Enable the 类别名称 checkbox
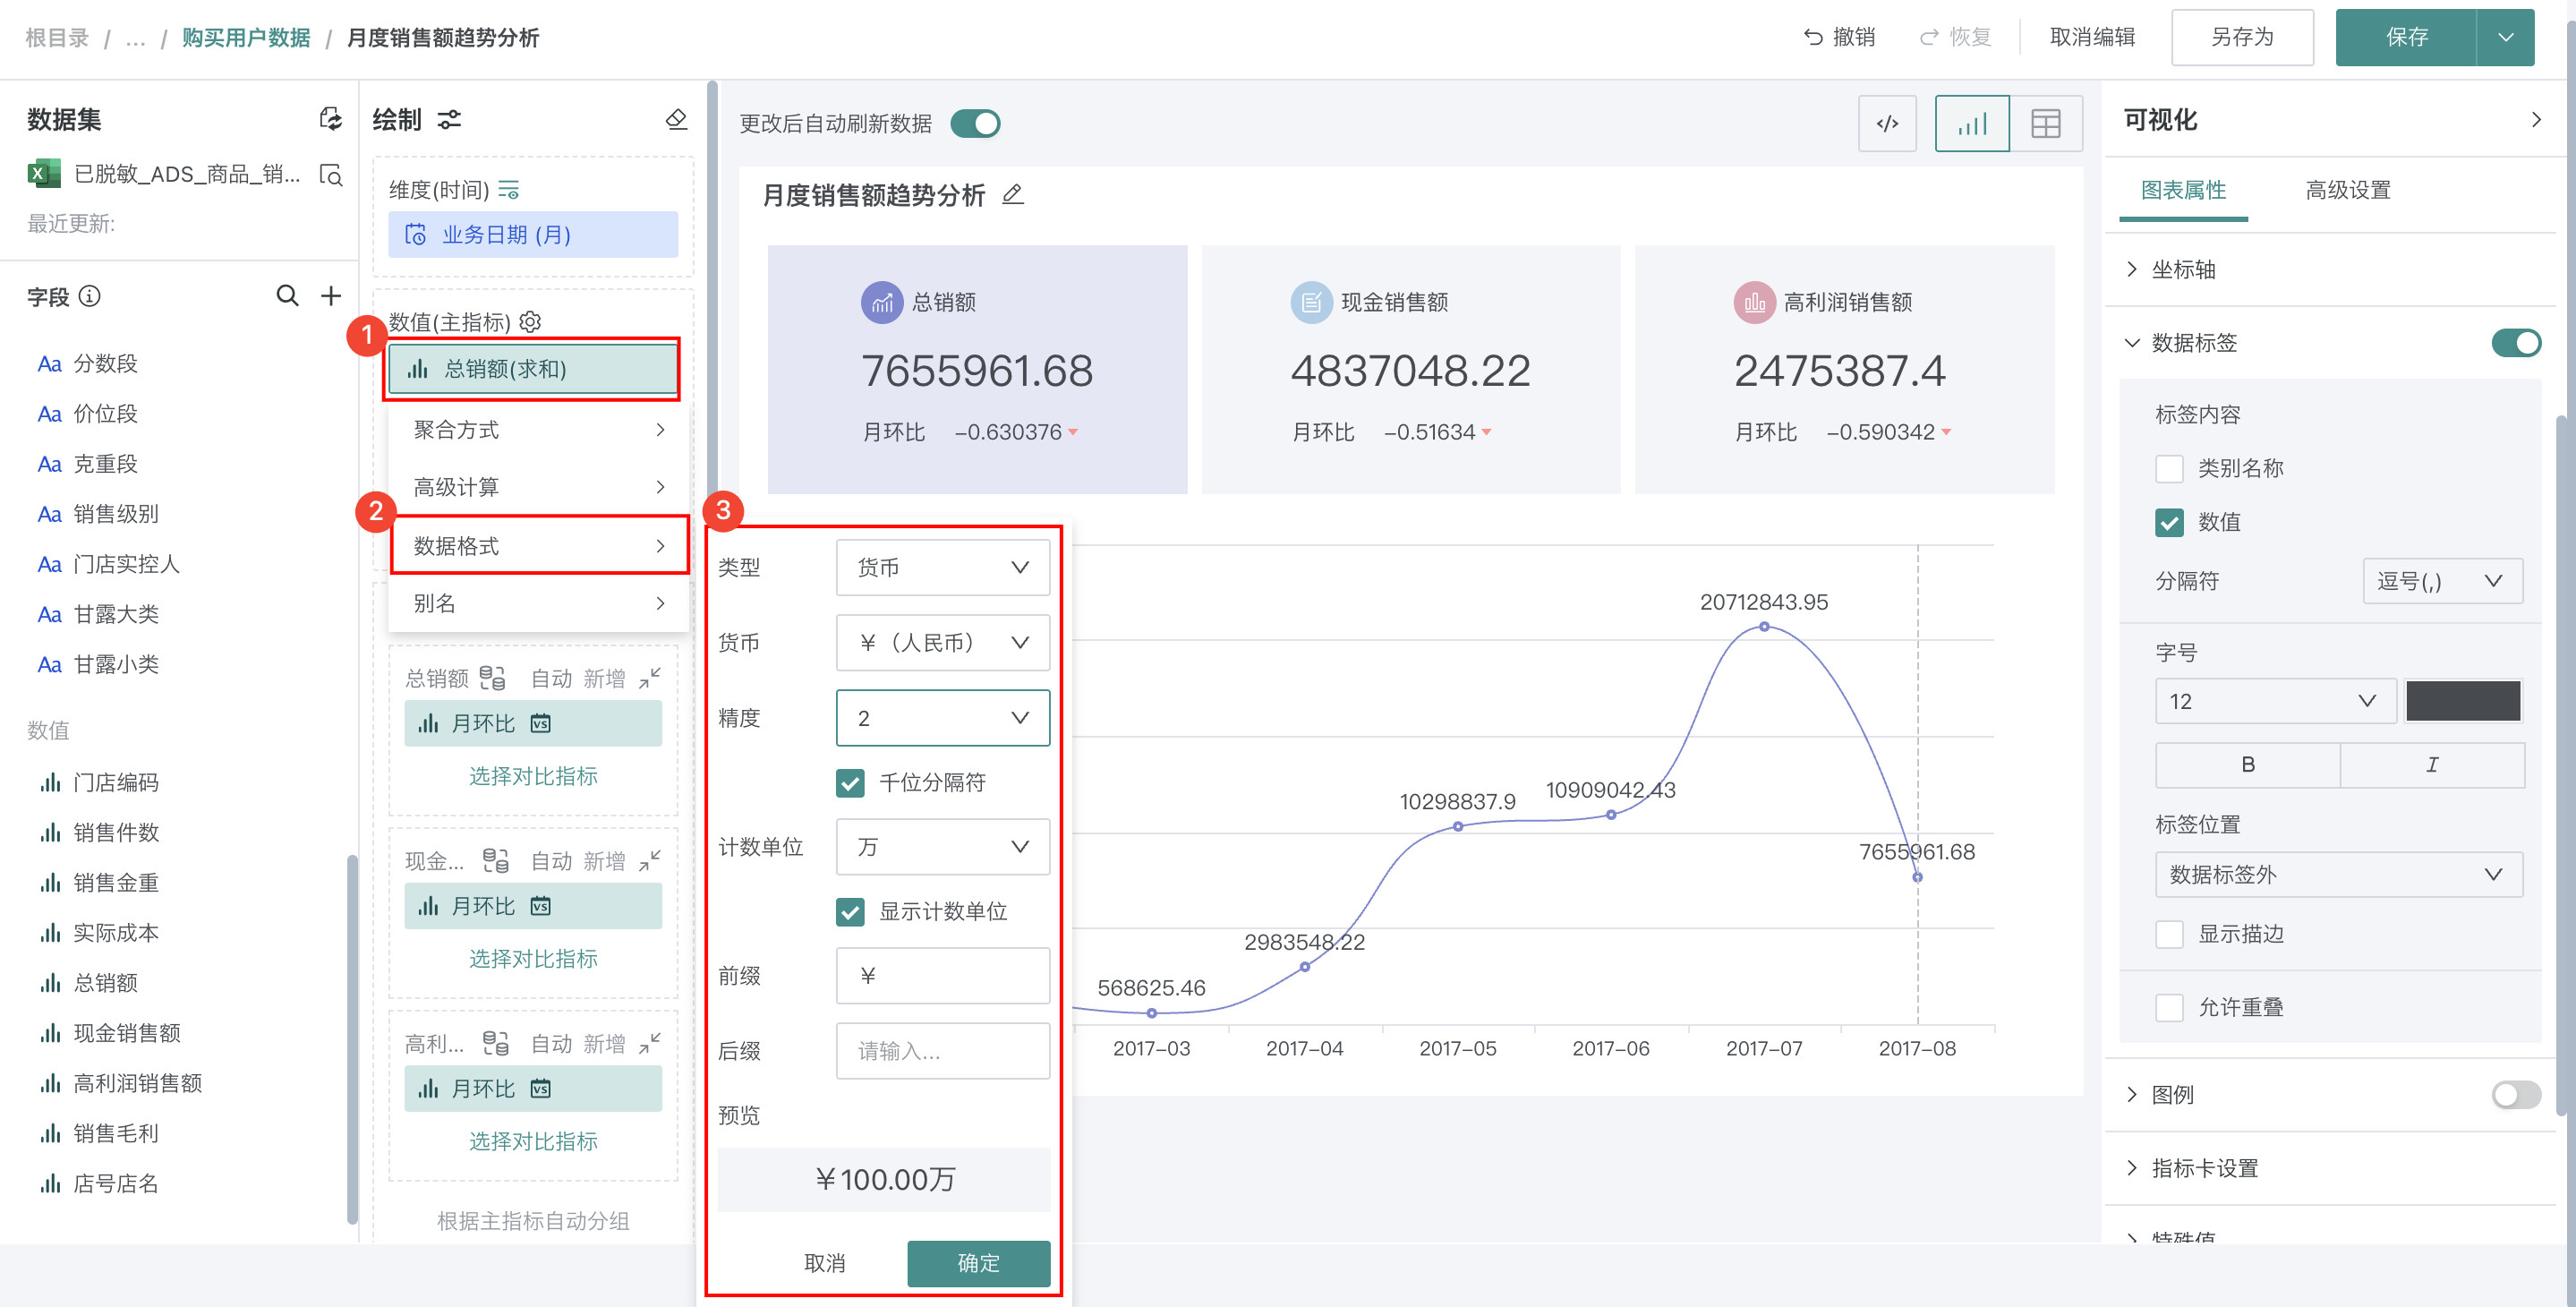The height and width of the screenshot is (1307, 2576). [2168, 468]
